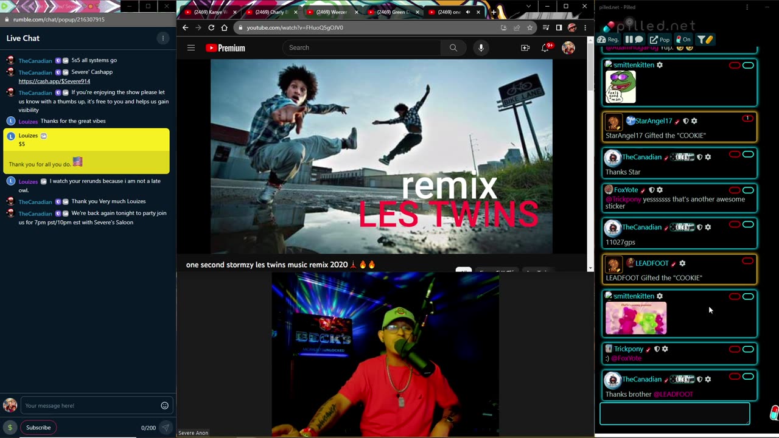Send the Rumble chat message
The height and width of the screenshot is (438, 779).
165,428
